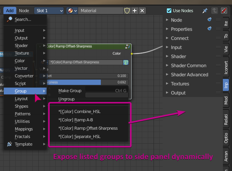
Task: Select the Inp sidebar tab
Action: pos(226,85)
